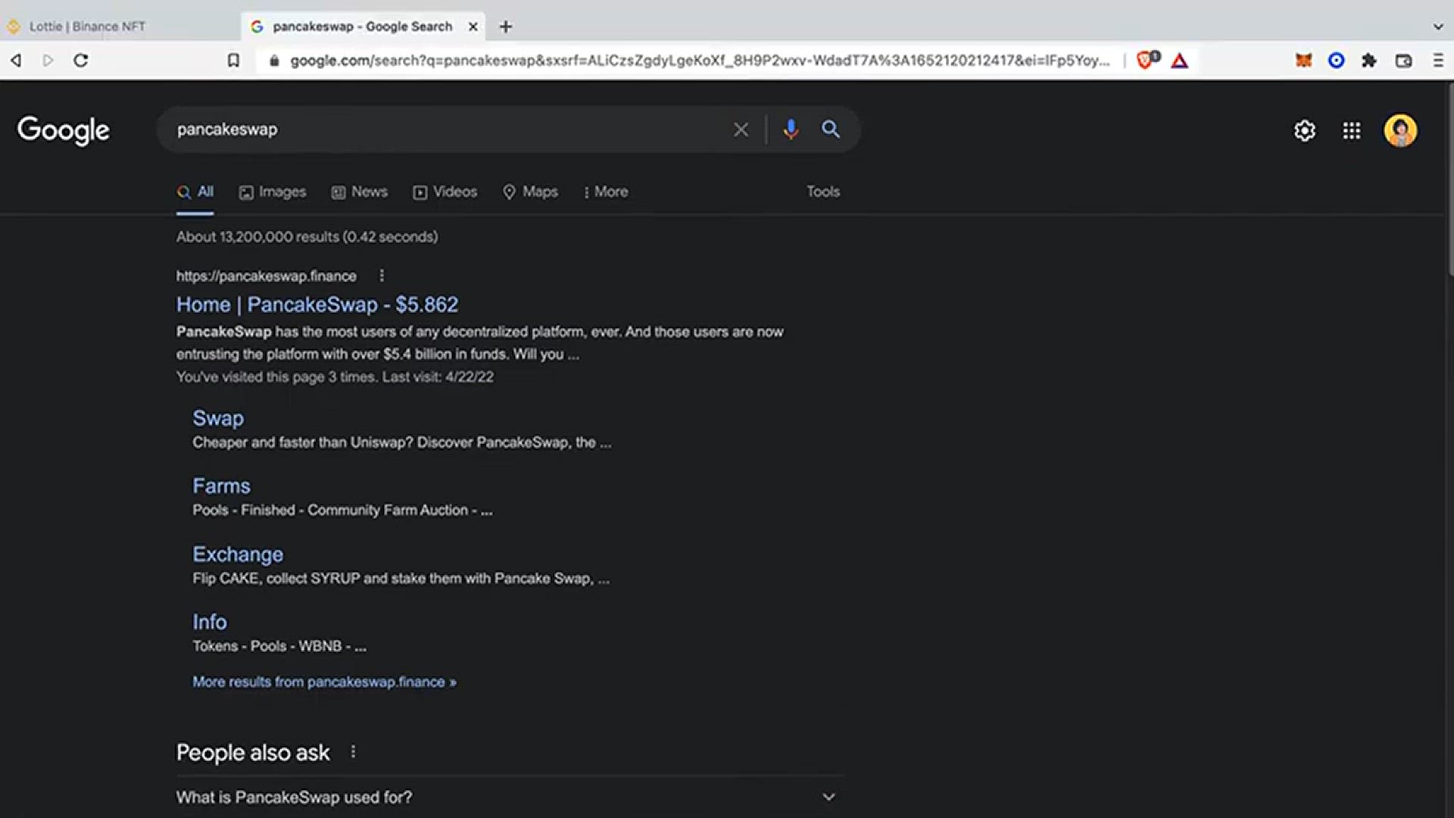Open options dots beside pancakeswap.finance URL
This screenshot has width=1454, height=818.
point(382,276)
